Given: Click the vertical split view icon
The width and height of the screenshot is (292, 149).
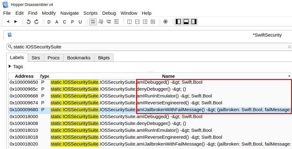Looking at the screenshot, I should pyautogui.click(x=129, y=22).
